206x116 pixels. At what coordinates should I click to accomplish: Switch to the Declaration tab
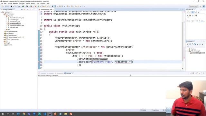coord(59,73)
